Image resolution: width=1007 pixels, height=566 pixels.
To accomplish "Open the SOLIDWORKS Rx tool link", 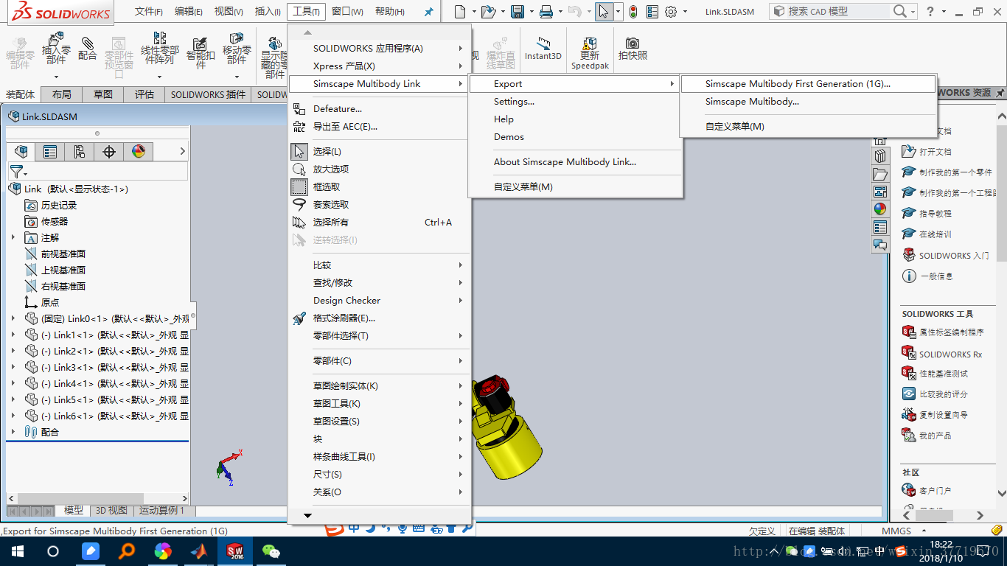I will pyautogui.click(x=950, y=354).
